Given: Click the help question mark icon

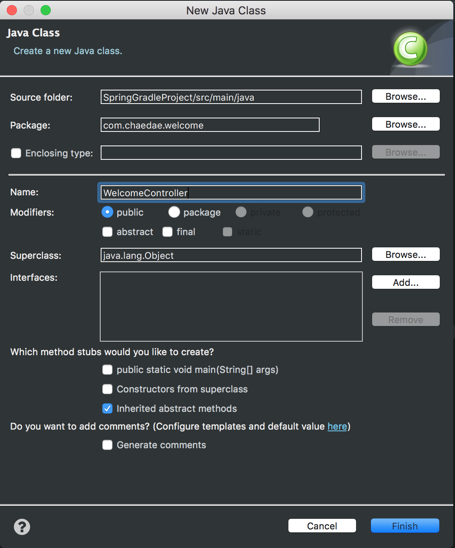Looking at the screenshot, I should [22, 527].
